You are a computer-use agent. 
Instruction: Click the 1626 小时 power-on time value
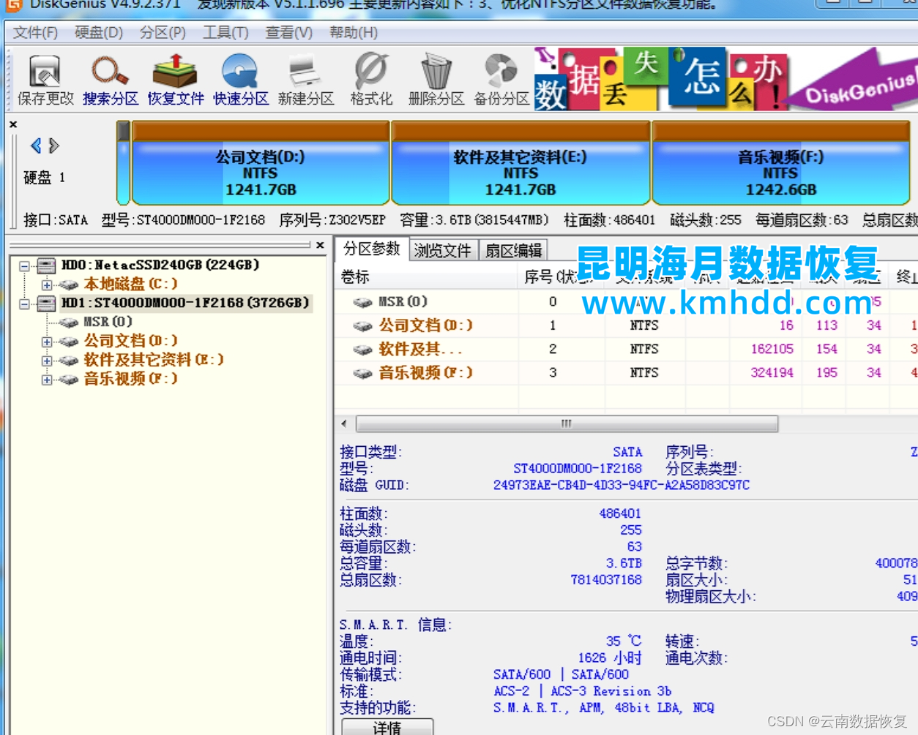pos(609,658)
